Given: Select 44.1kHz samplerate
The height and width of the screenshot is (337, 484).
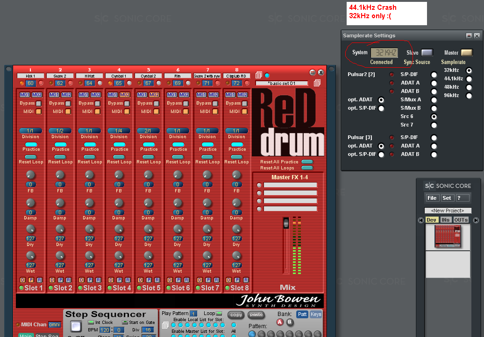Looking at the screenshot, I should pyautogui.click(x=469, y=79).
